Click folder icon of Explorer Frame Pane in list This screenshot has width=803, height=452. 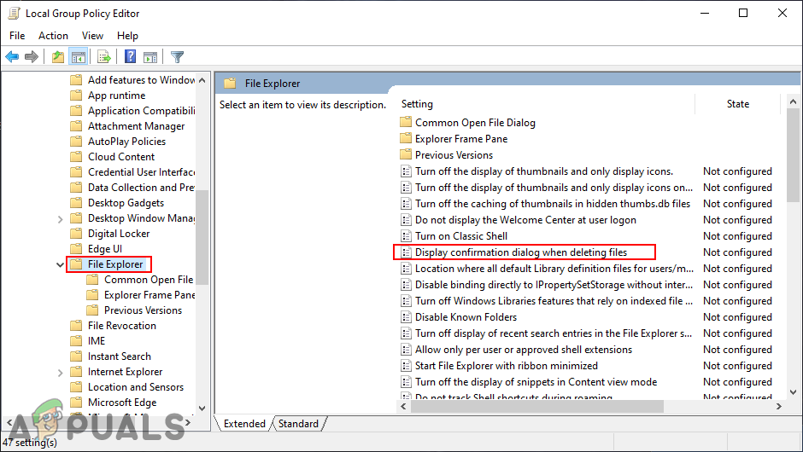(406, 138)
